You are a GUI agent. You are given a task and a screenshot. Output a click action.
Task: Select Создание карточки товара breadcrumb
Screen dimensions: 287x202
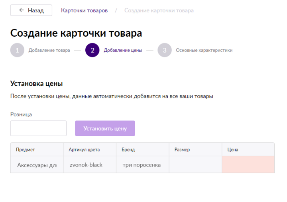point(159,10)
